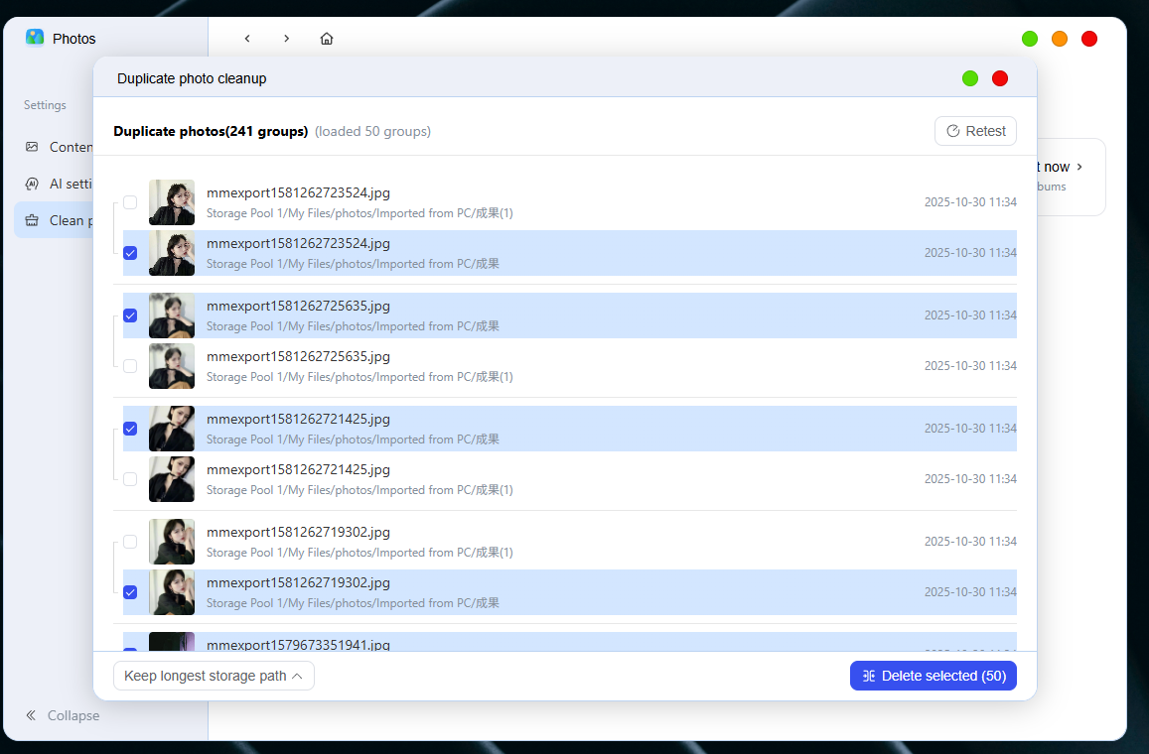The image size is (1149, 754).
Task: Close the Duplicate photo cleanup dialog
Action: tap(999, 78)
